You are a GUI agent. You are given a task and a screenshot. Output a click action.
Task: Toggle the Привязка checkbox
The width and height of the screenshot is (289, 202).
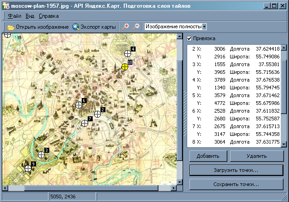[x=189, y=38]
